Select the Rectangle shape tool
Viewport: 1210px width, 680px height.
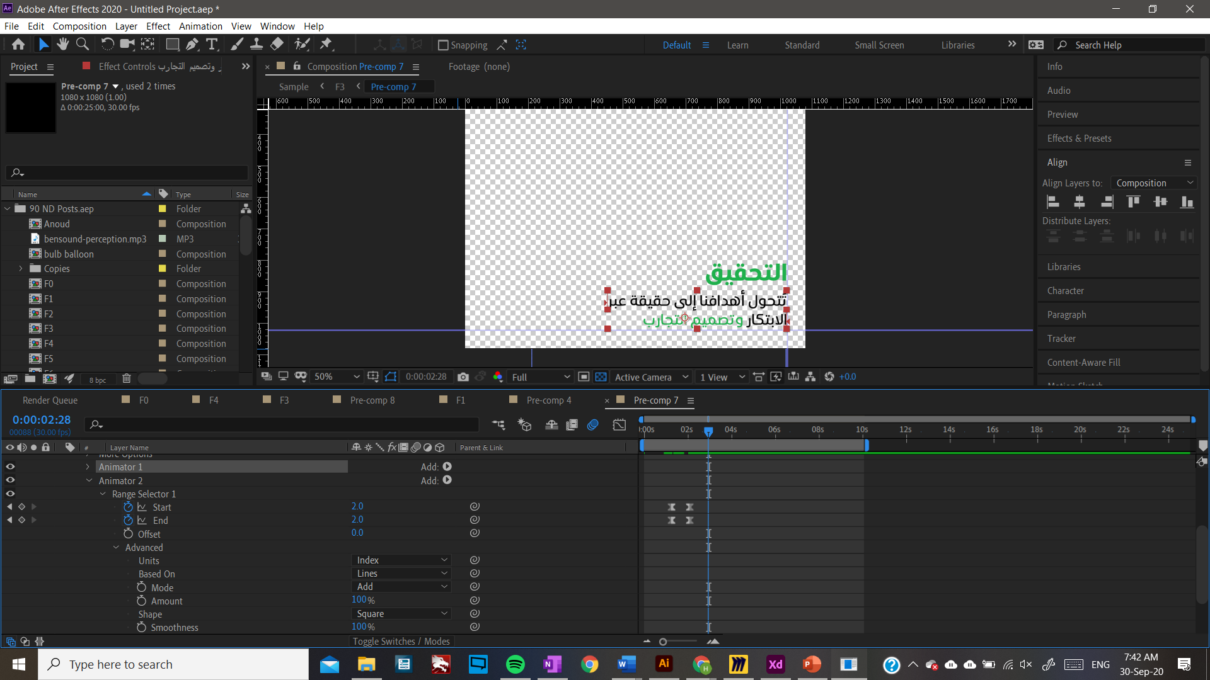coord(172,45)
